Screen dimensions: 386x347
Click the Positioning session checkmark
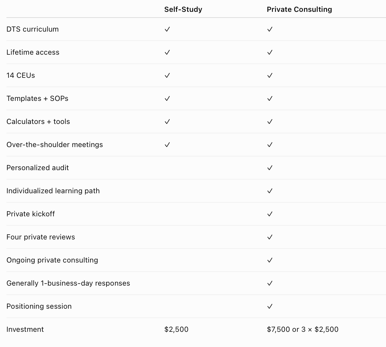tap(270, 306)
